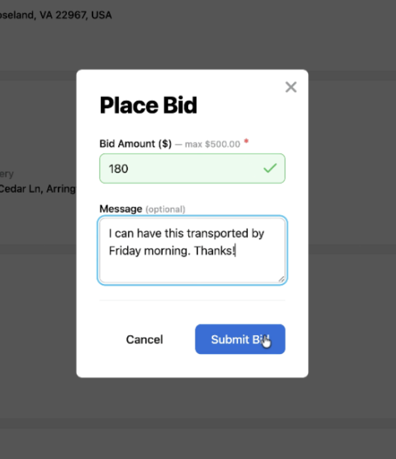Viewport: 396px width, 459px height.
Task: Focus the Bid Amount field showing 180
Action: click(x=192, y=169)
